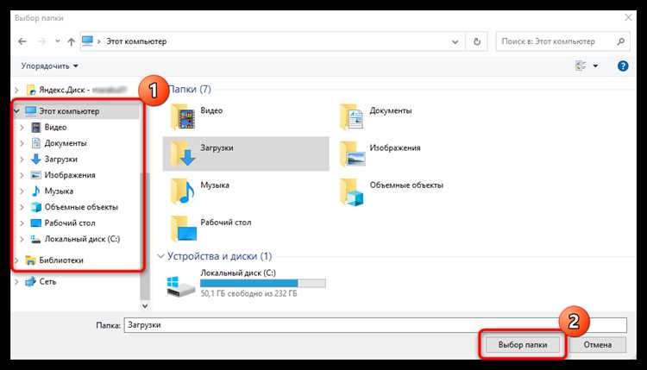The height and width of the screenshot is (370, 647).
Task: Open the Упорядочить menu
Action: point(49,66)
